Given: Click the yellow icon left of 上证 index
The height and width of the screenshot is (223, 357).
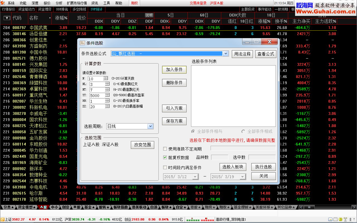Looking at the screenshot, I should (x=3, y=219).
